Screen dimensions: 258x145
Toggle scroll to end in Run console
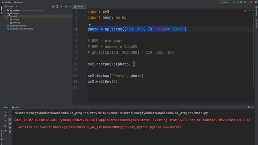10,124
